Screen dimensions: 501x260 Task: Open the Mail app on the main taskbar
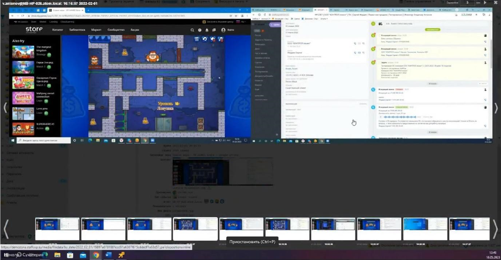tap(83, 255)
